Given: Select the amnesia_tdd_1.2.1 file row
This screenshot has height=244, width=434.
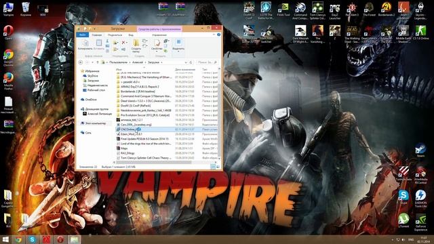Looking at the screenshot, I should click(x=167, y=120).
